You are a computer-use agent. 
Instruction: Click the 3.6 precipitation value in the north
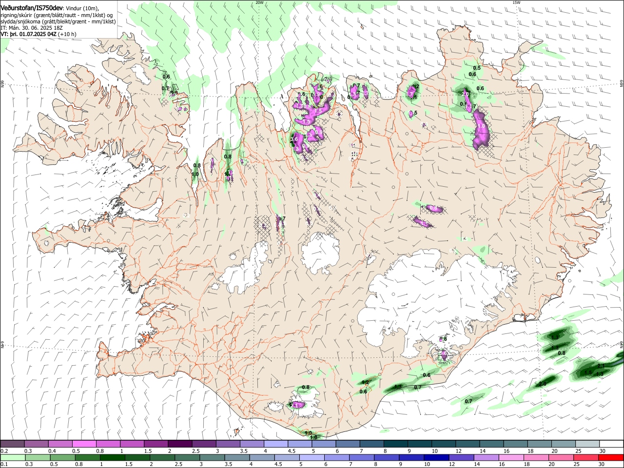click(x=294, y=139)
